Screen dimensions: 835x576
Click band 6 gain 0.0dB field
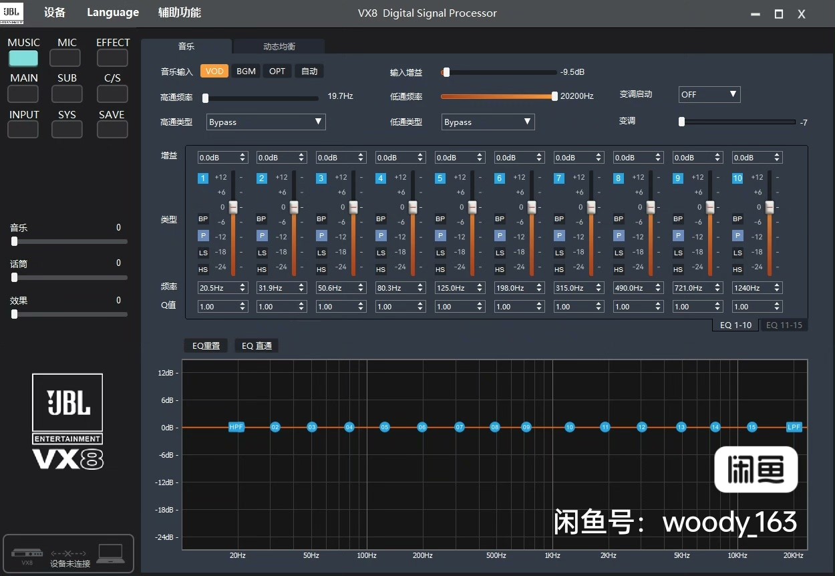coord(520,158)
